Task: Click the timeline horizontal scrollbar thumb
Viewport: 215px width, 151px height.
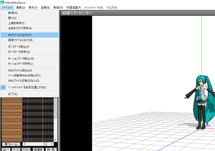Action: 45,144
